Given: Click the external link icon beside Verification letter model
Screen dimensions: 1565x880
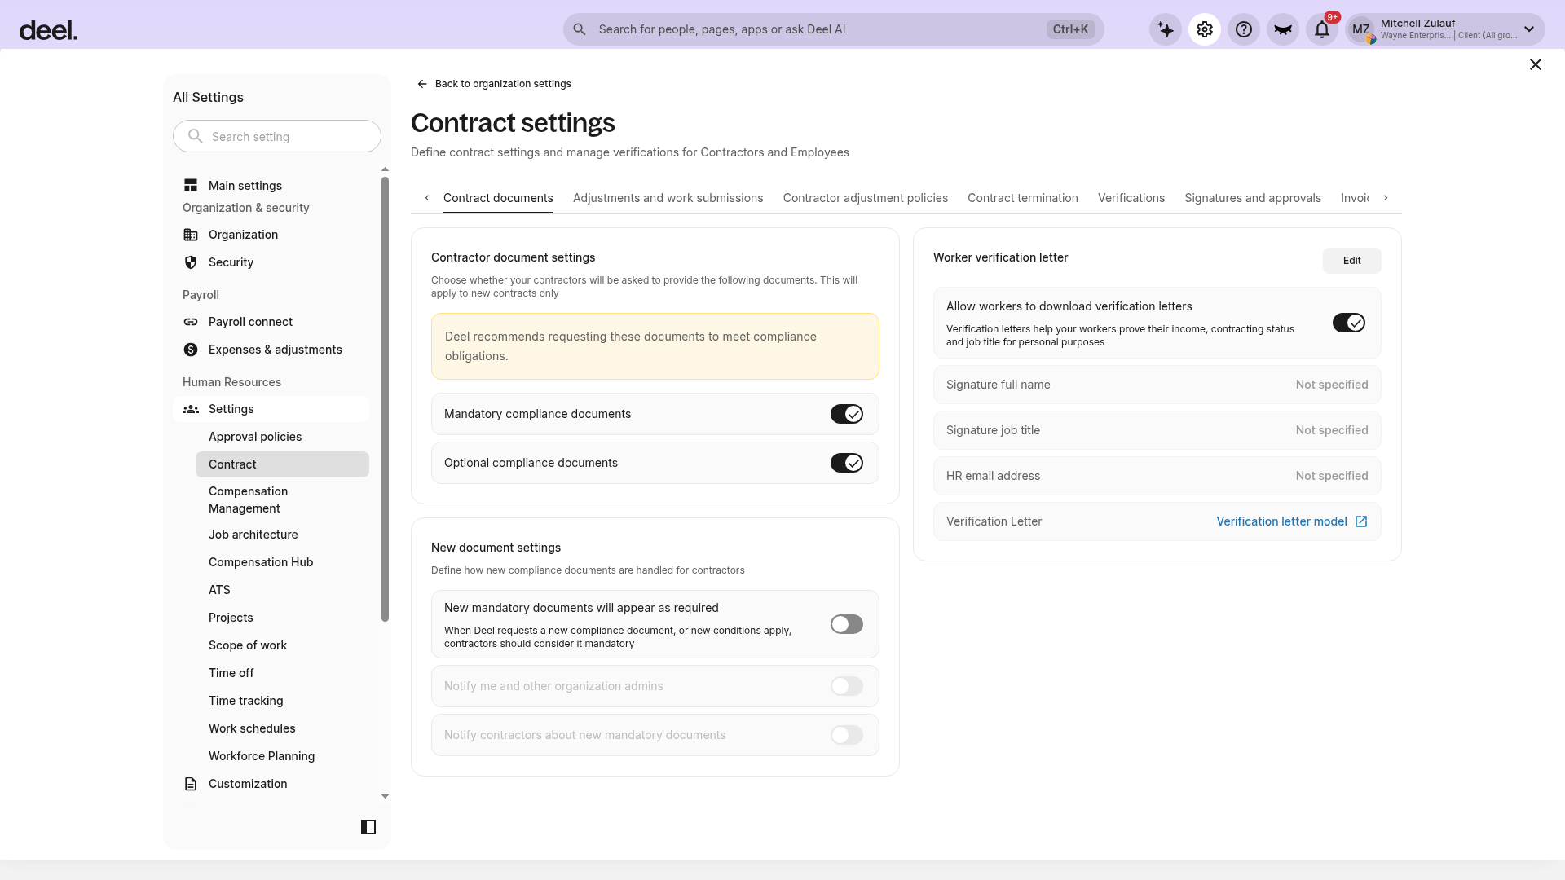Looking at the screenshot, I should pyautogui.click(x=1361, y=521).
